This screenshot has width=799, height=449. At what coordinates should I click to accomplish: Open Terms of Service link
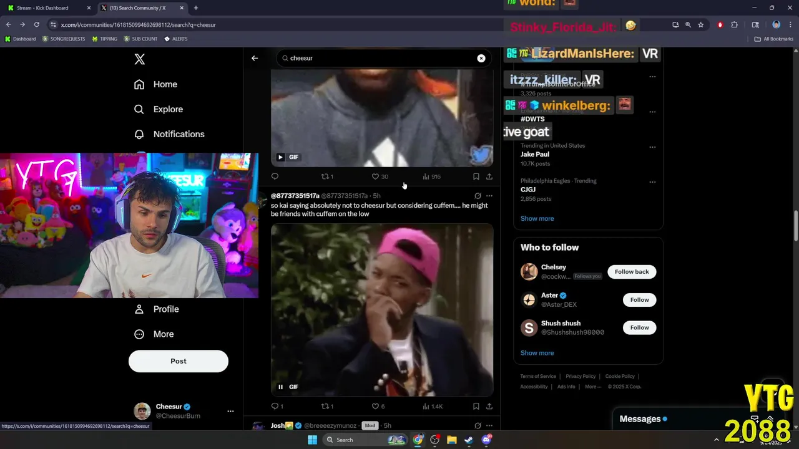(538, 377)
